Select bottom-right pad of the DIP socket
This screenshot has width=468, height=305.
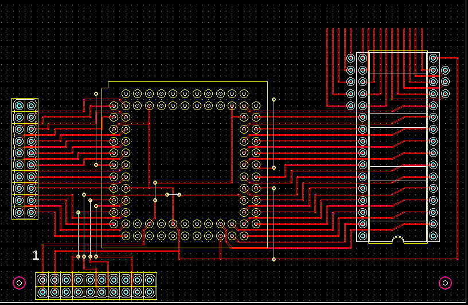click(433, 236)
